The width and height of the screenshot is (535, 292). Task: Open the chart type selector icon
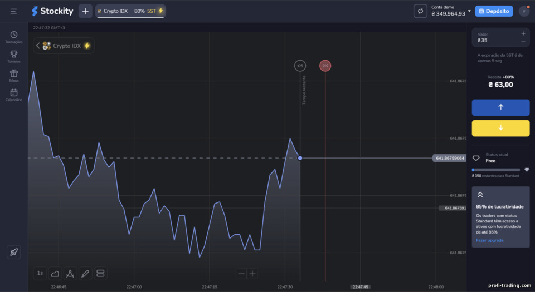tap(55, 273)
